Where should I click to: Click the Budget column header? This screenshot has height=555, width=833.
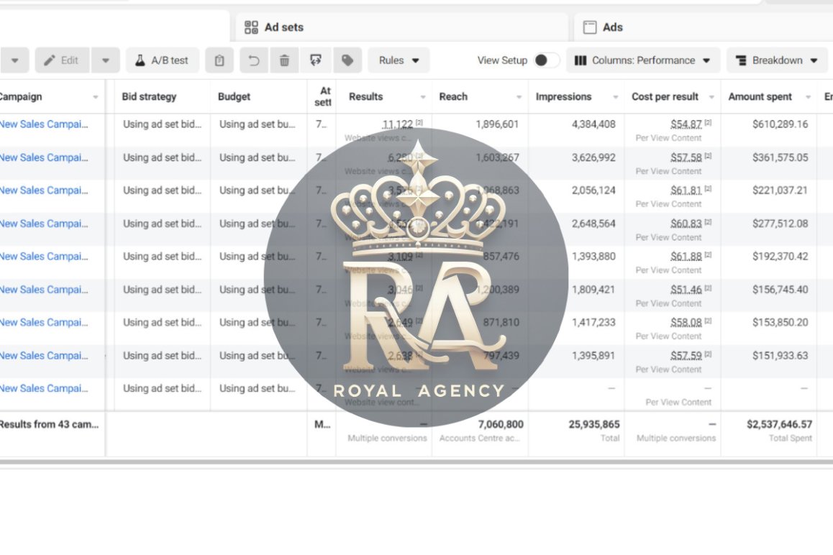click(234, 96)
